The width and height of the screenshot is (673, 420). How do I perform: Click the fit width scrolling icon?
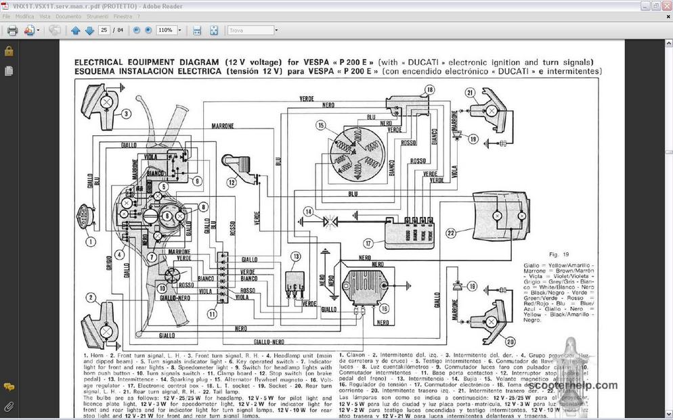click(x=197, y=30)
